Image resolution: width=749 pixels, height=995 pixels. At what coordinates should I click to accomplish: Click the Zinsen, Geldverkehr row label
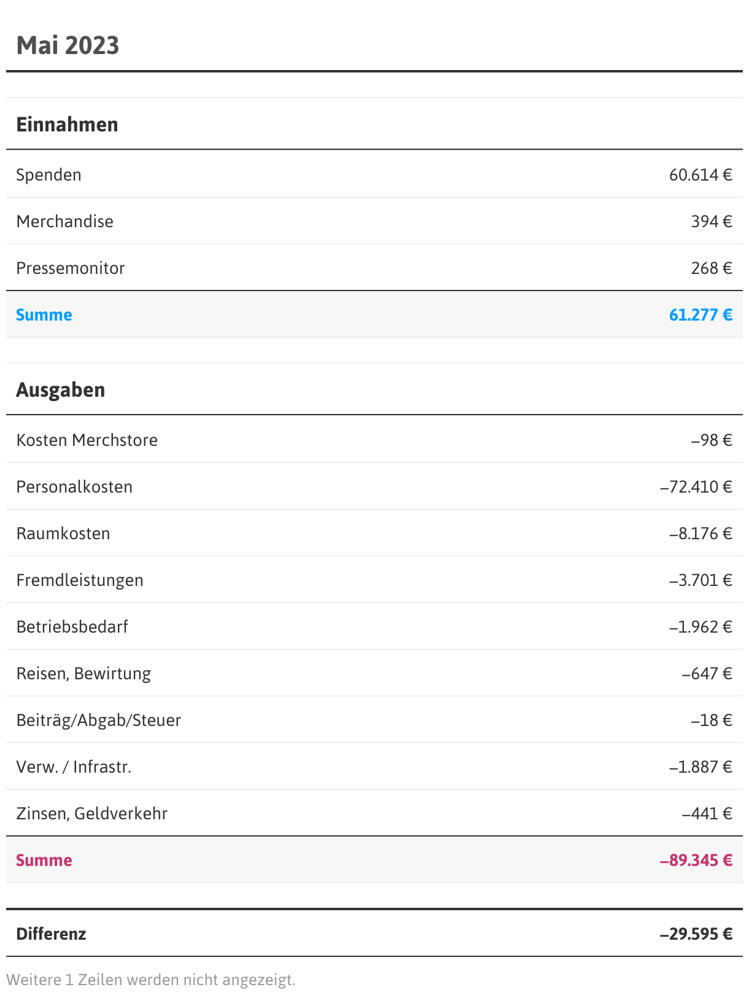point(91,814)
